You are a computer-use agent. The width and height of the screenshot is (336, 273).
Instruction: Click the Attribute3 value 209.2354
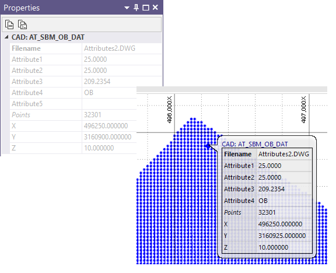(97, 82)
